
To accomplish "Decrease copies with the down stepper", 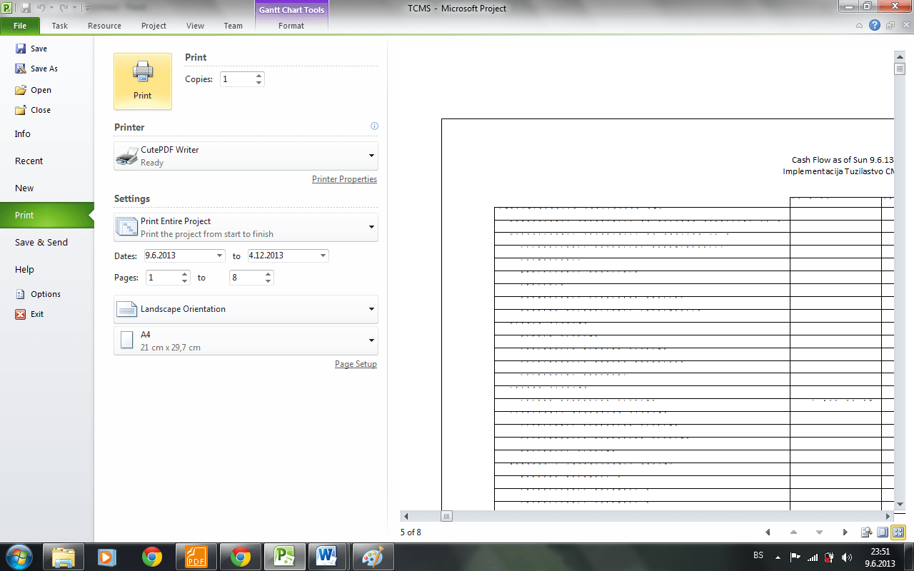I will 258,83.
